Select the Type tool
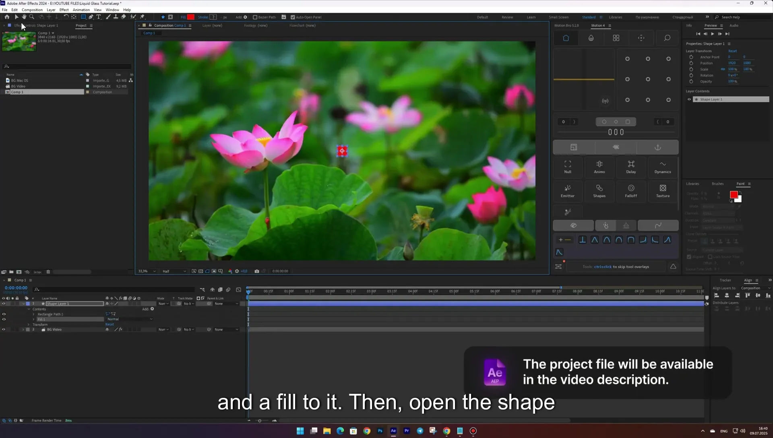This screenshot has width=773, height=438. [99, 17]
